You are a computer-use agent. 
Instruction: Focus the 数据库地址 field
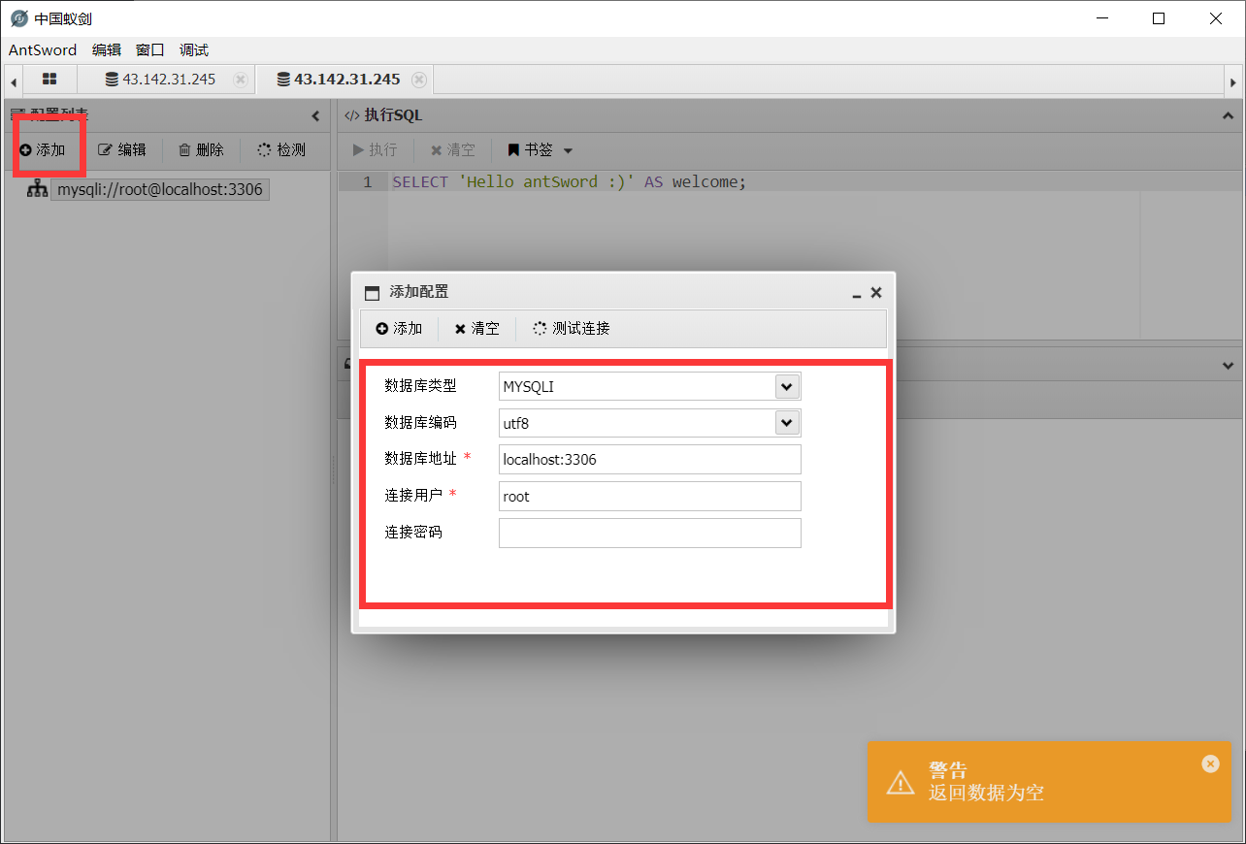[x=650, y=460]
